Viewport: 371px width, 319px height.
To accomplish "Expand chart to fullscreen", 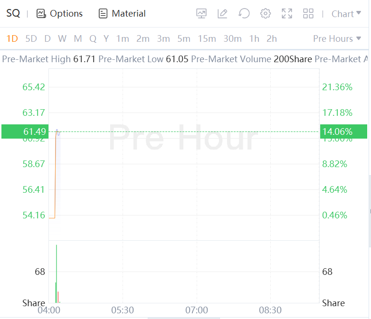I will 287,14.
